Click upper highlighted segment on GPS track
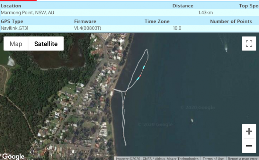 [x=144, y=67]
